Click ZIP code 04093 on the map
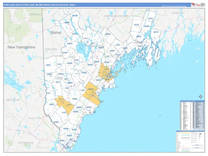This screenshot has height=156, width=208. point(84,73)
